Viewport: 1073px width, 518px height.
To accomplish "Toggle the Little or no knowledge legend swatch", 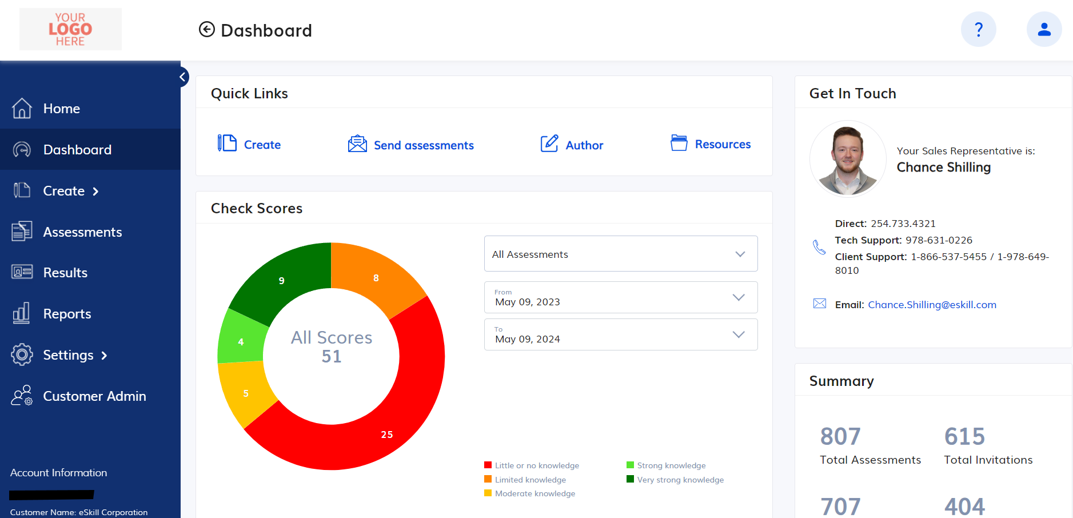I will point(488,465).
